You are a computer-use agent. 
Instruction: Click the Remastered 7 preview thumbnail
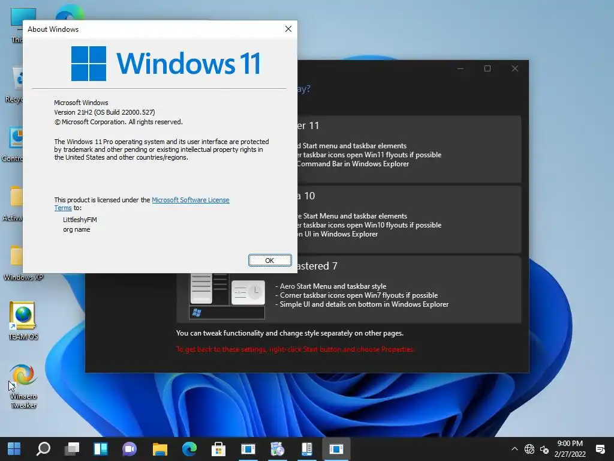(x=227, y=297)
